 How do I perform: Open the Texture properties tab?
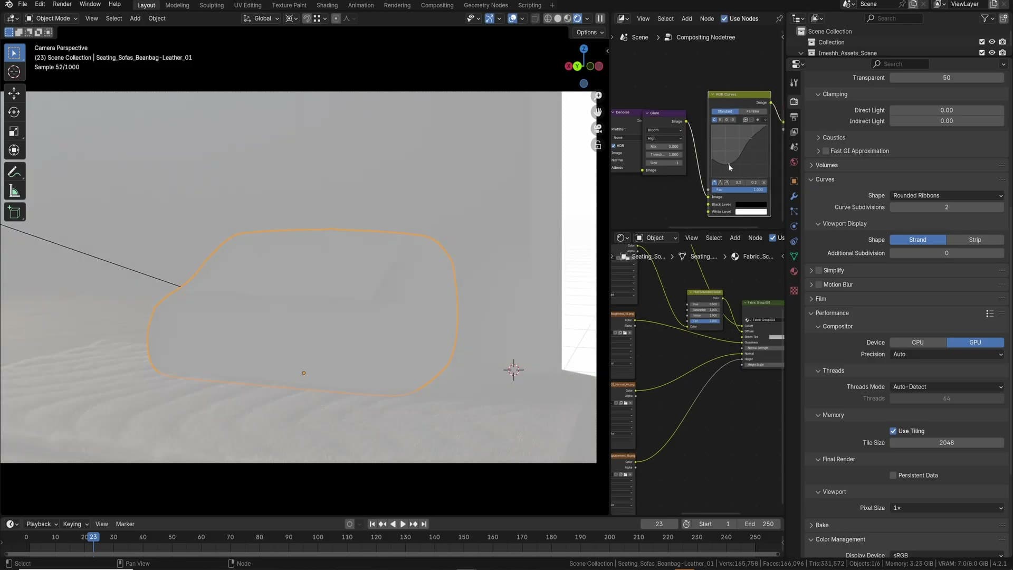click(794, 291)
